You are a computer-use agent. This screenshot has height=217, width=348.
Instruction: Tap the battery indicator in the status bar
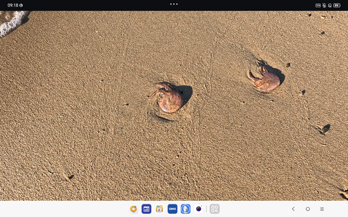click(337, 5)
